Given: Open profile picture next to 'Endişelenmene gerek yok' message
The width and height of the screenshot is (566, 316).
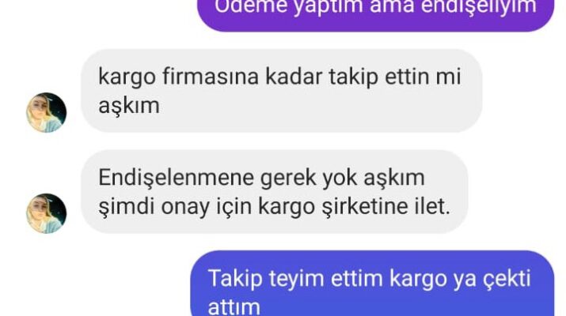Looking at the screenshot, I should pos(46,213).
